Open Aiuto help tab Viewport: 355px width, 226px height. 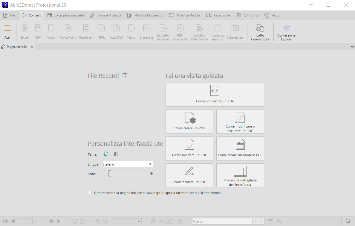[x=272, y=15]
